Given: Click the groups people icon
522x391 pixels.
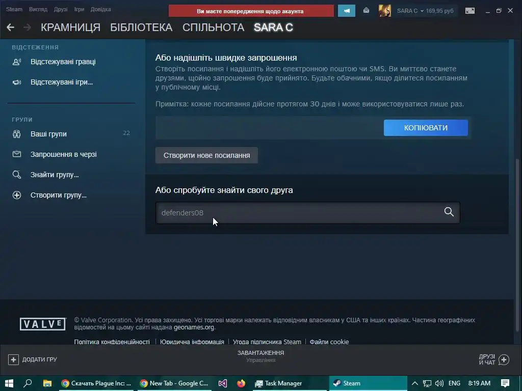Looking at the screenshot, I should pyautogui.click(x=17, y=134).
